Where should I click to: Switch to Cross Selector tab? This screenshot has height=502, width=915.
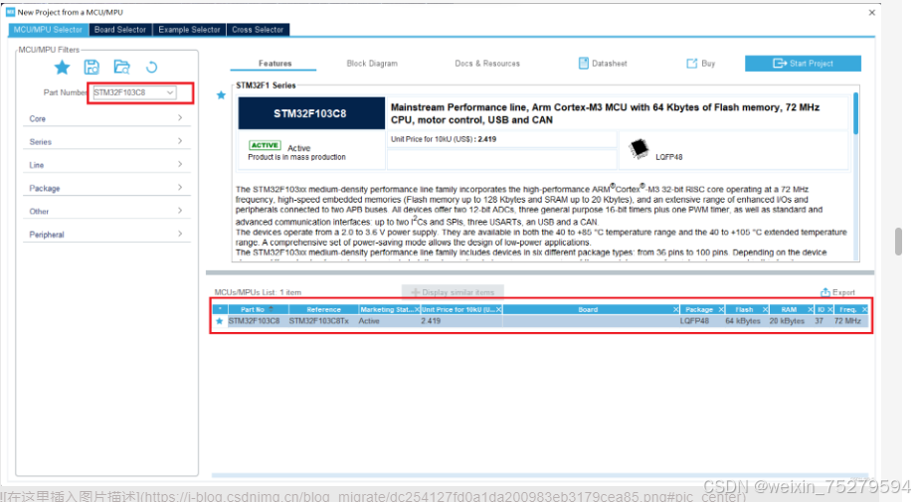tap(258, 29)
